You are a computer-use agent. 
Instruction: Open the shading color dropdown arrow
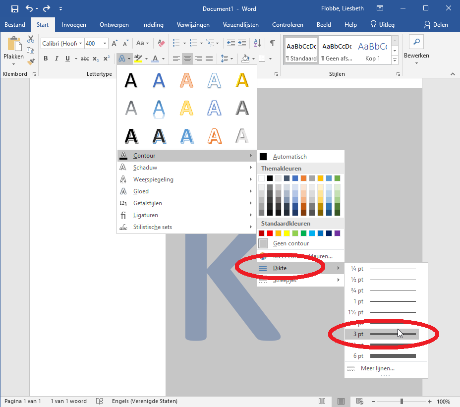(x=253, y=58)
